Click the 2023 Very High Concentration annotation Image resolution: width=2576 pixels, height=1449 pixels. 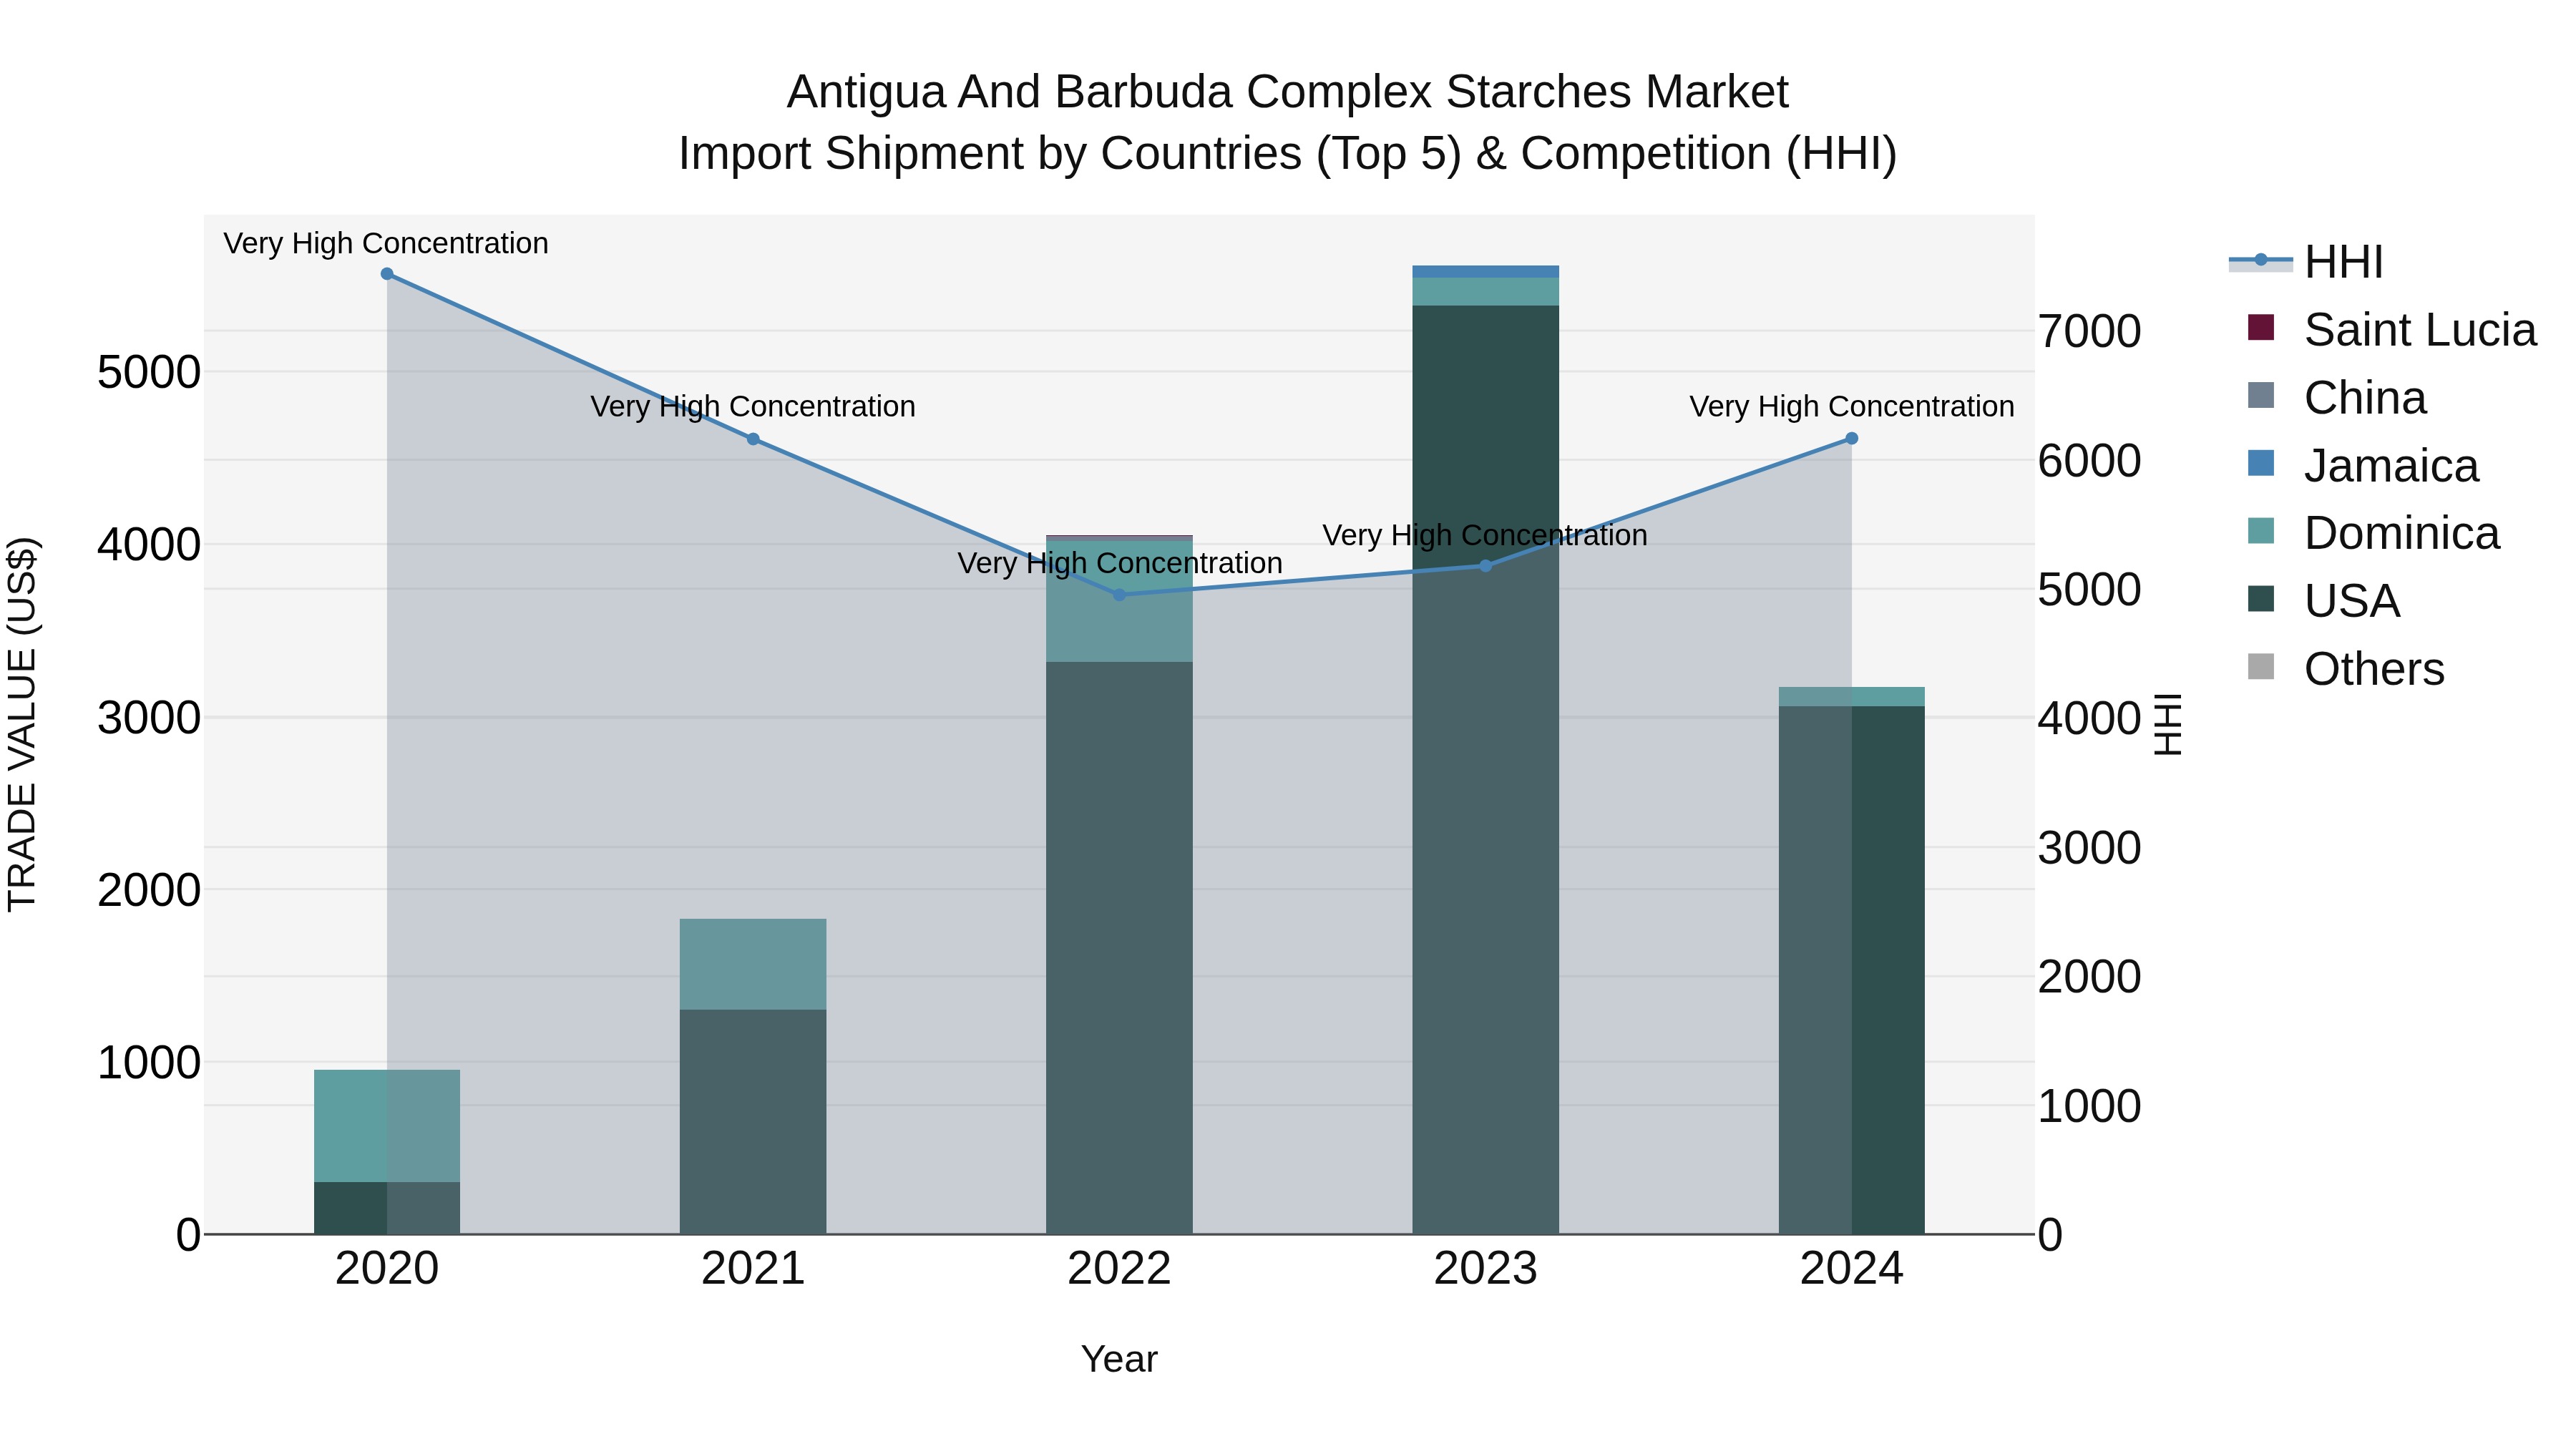[1485, 535]
